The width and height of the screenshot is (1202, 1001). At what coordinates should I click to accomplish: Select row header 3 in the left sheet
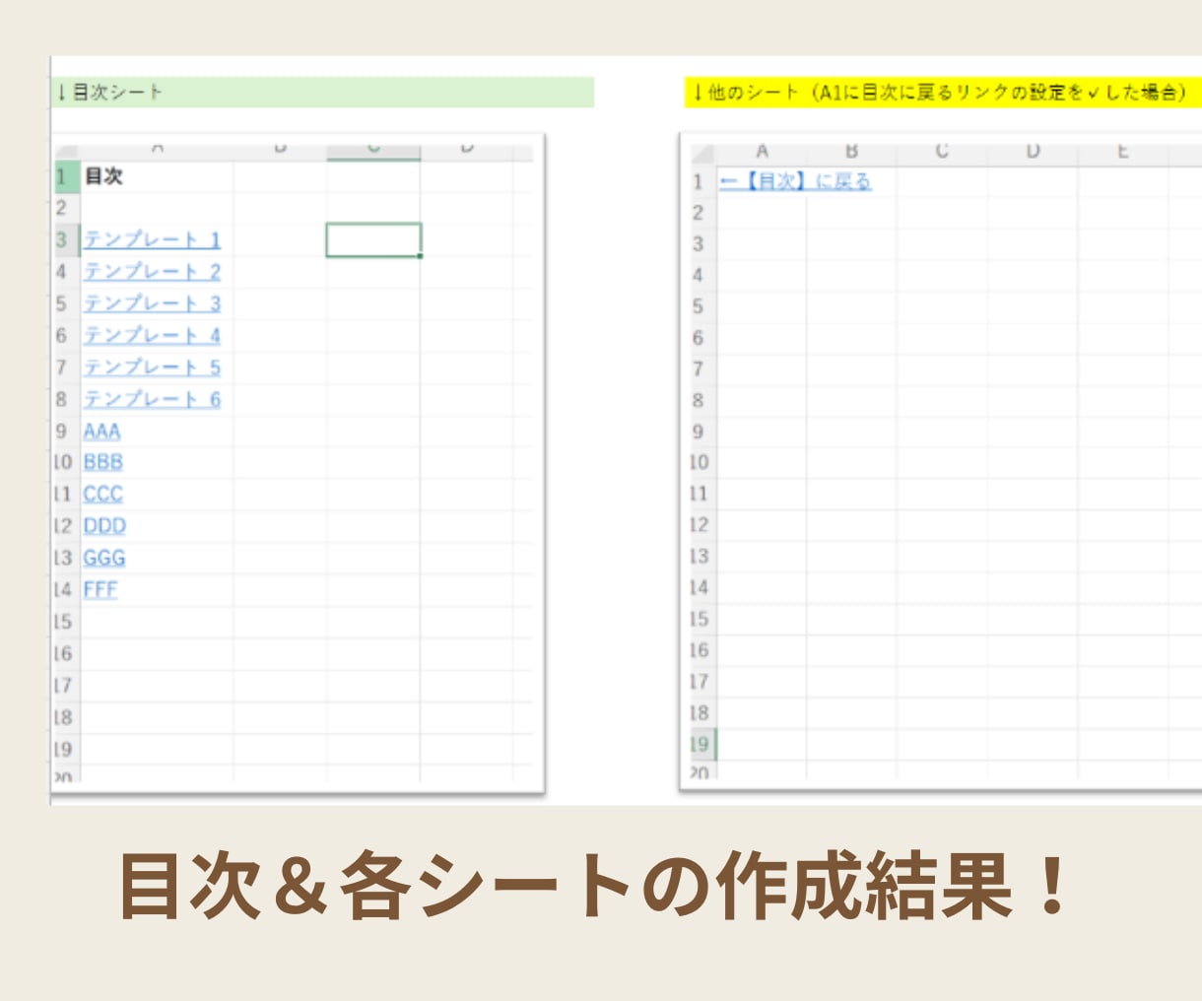(66, 239)
